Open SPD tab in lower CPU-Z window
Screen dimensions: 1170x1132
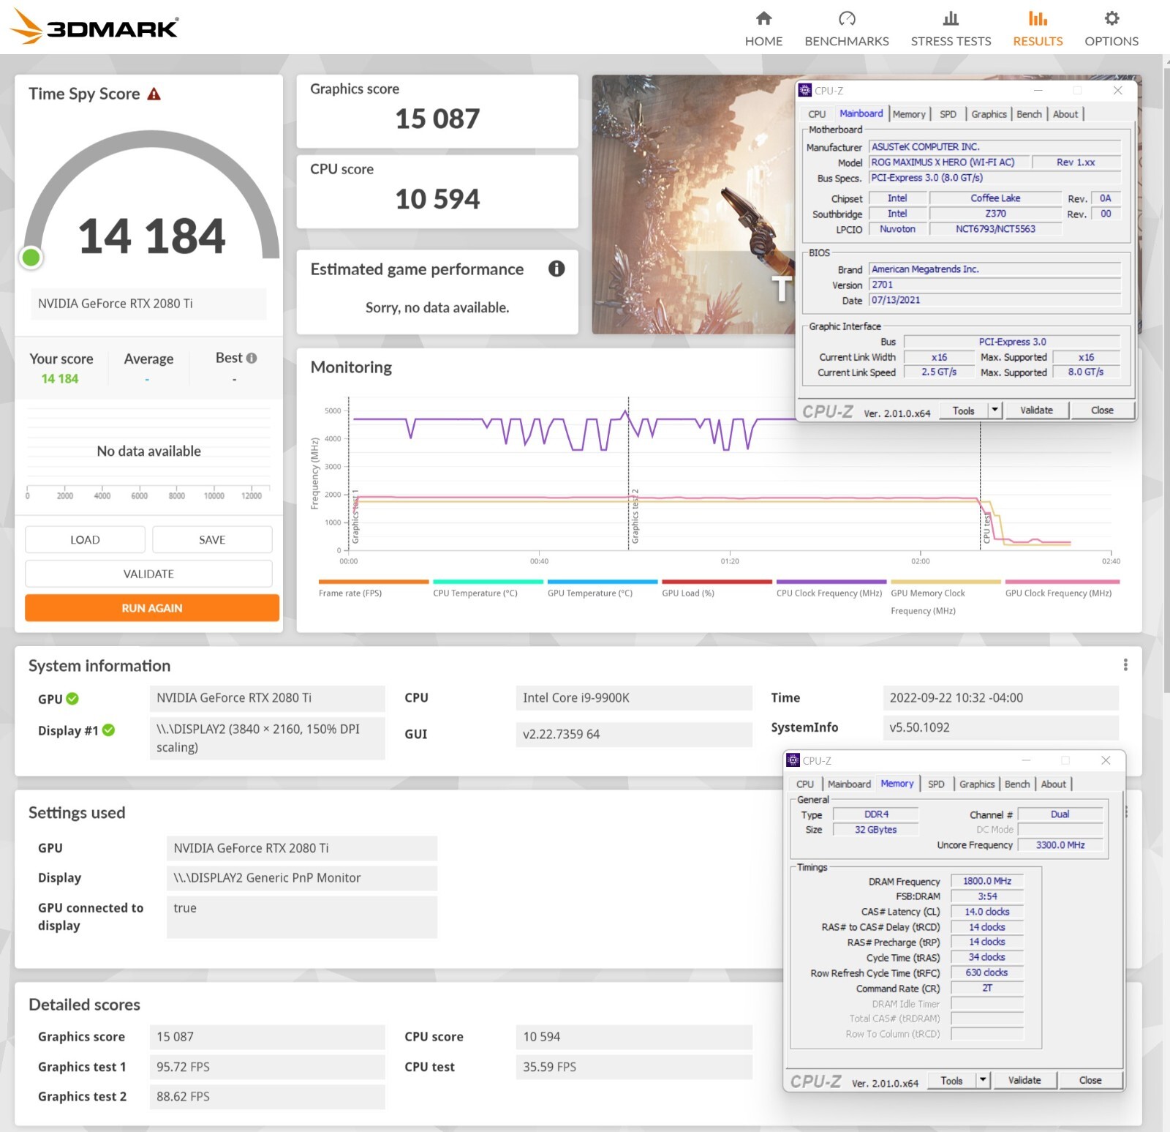(936, 784)
